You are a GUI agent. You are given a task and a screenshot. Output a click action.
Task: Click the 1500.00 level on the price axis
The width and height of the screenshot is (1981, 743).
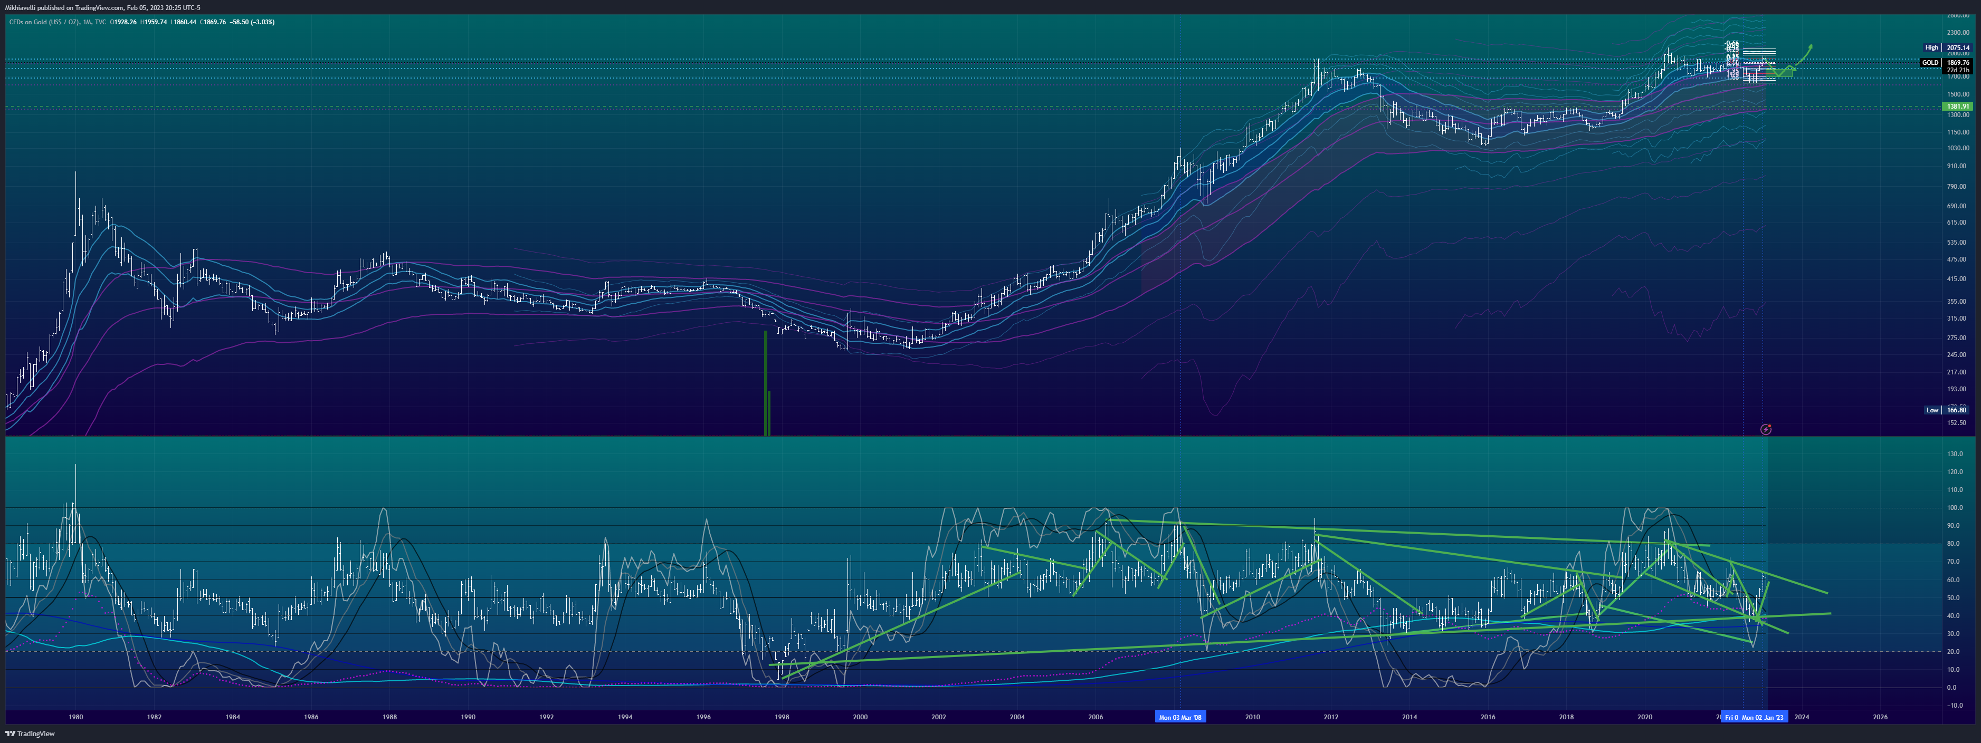coord(1958,94)
